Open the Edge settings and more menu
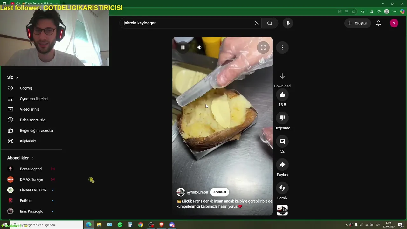This screenshot has width=407, height=229. 394,11
